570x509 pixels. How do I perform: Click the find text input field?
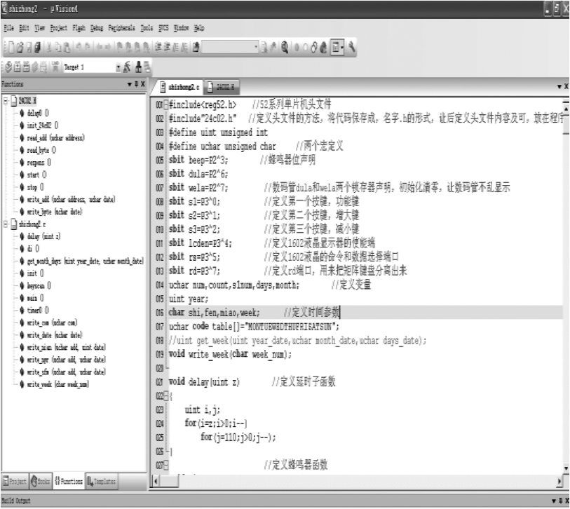(x=228, y=47)
